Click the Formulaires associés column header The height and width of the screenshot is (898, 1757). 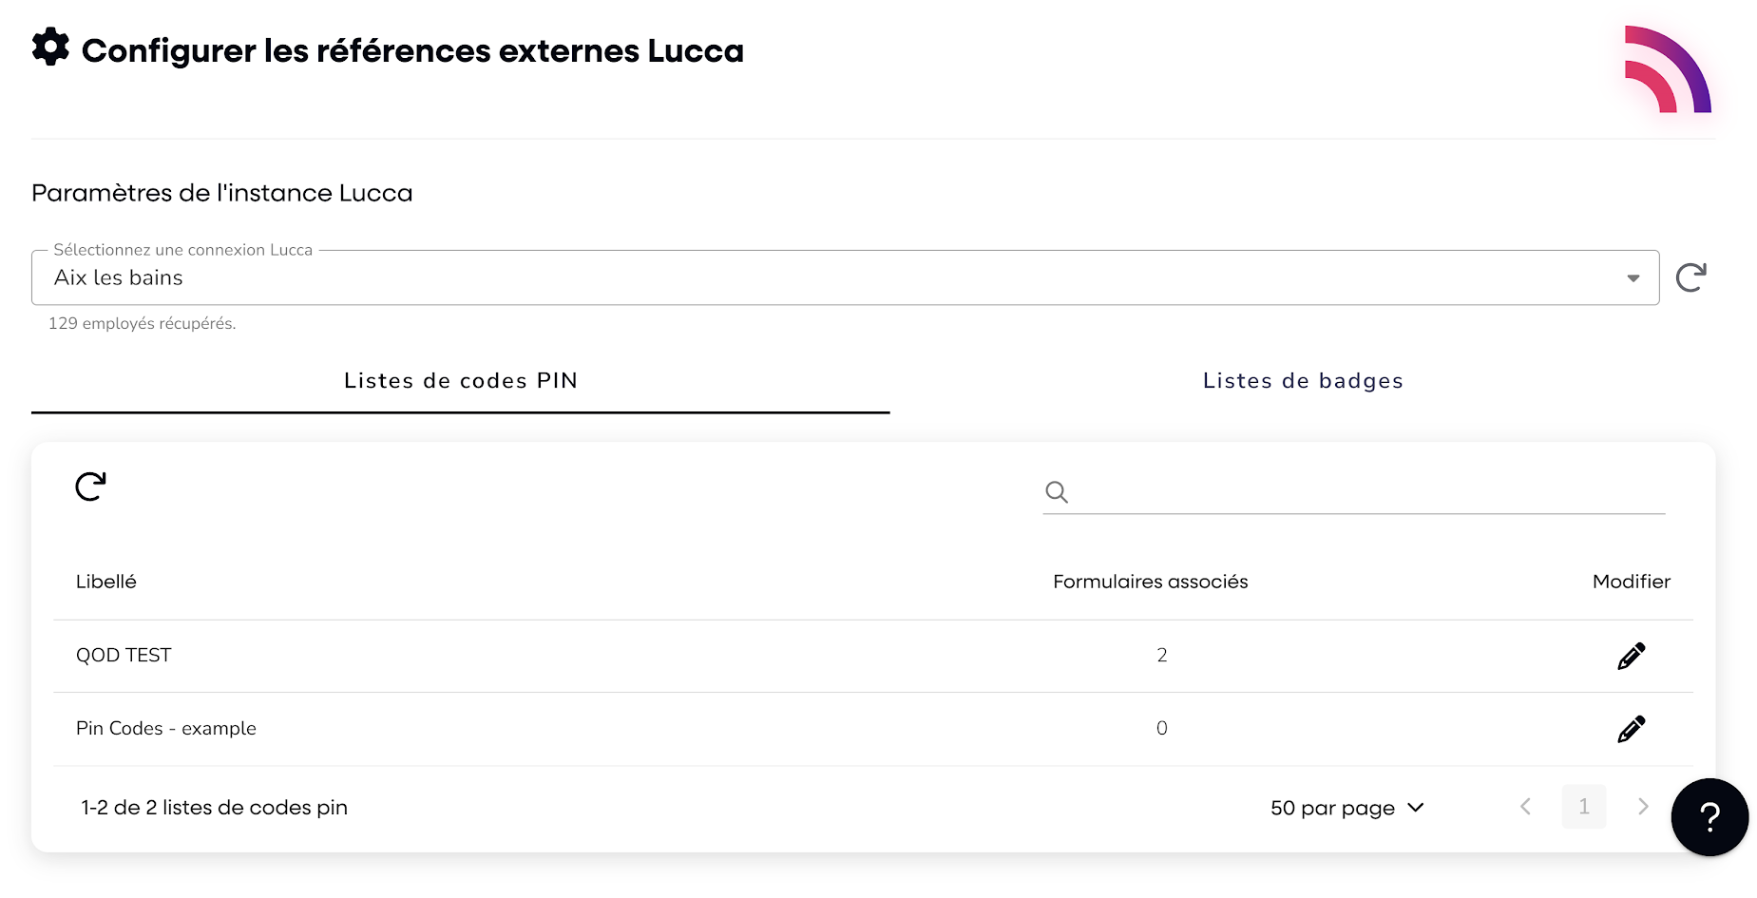1150,582
